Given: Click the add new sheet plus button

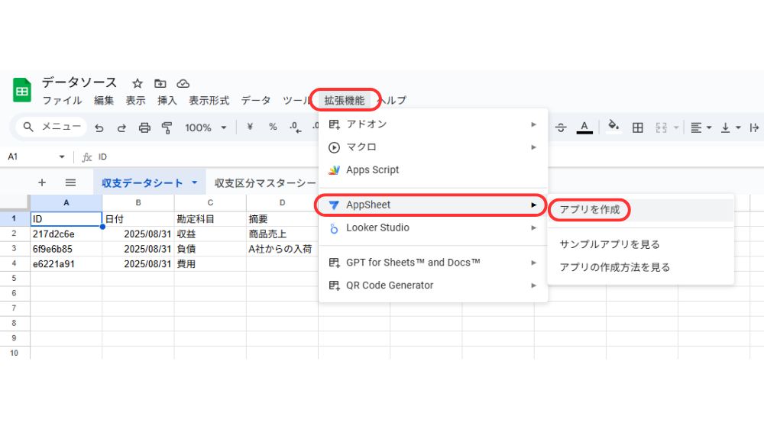Looking at the screenshot, I should pos(42,182).
